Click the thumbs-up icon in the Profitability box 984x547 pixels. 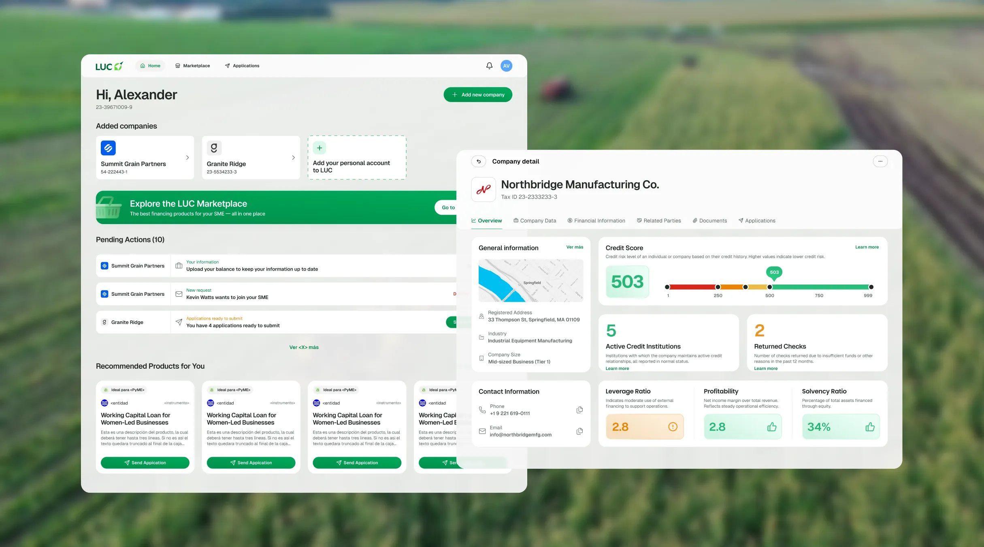pos(771,427)
